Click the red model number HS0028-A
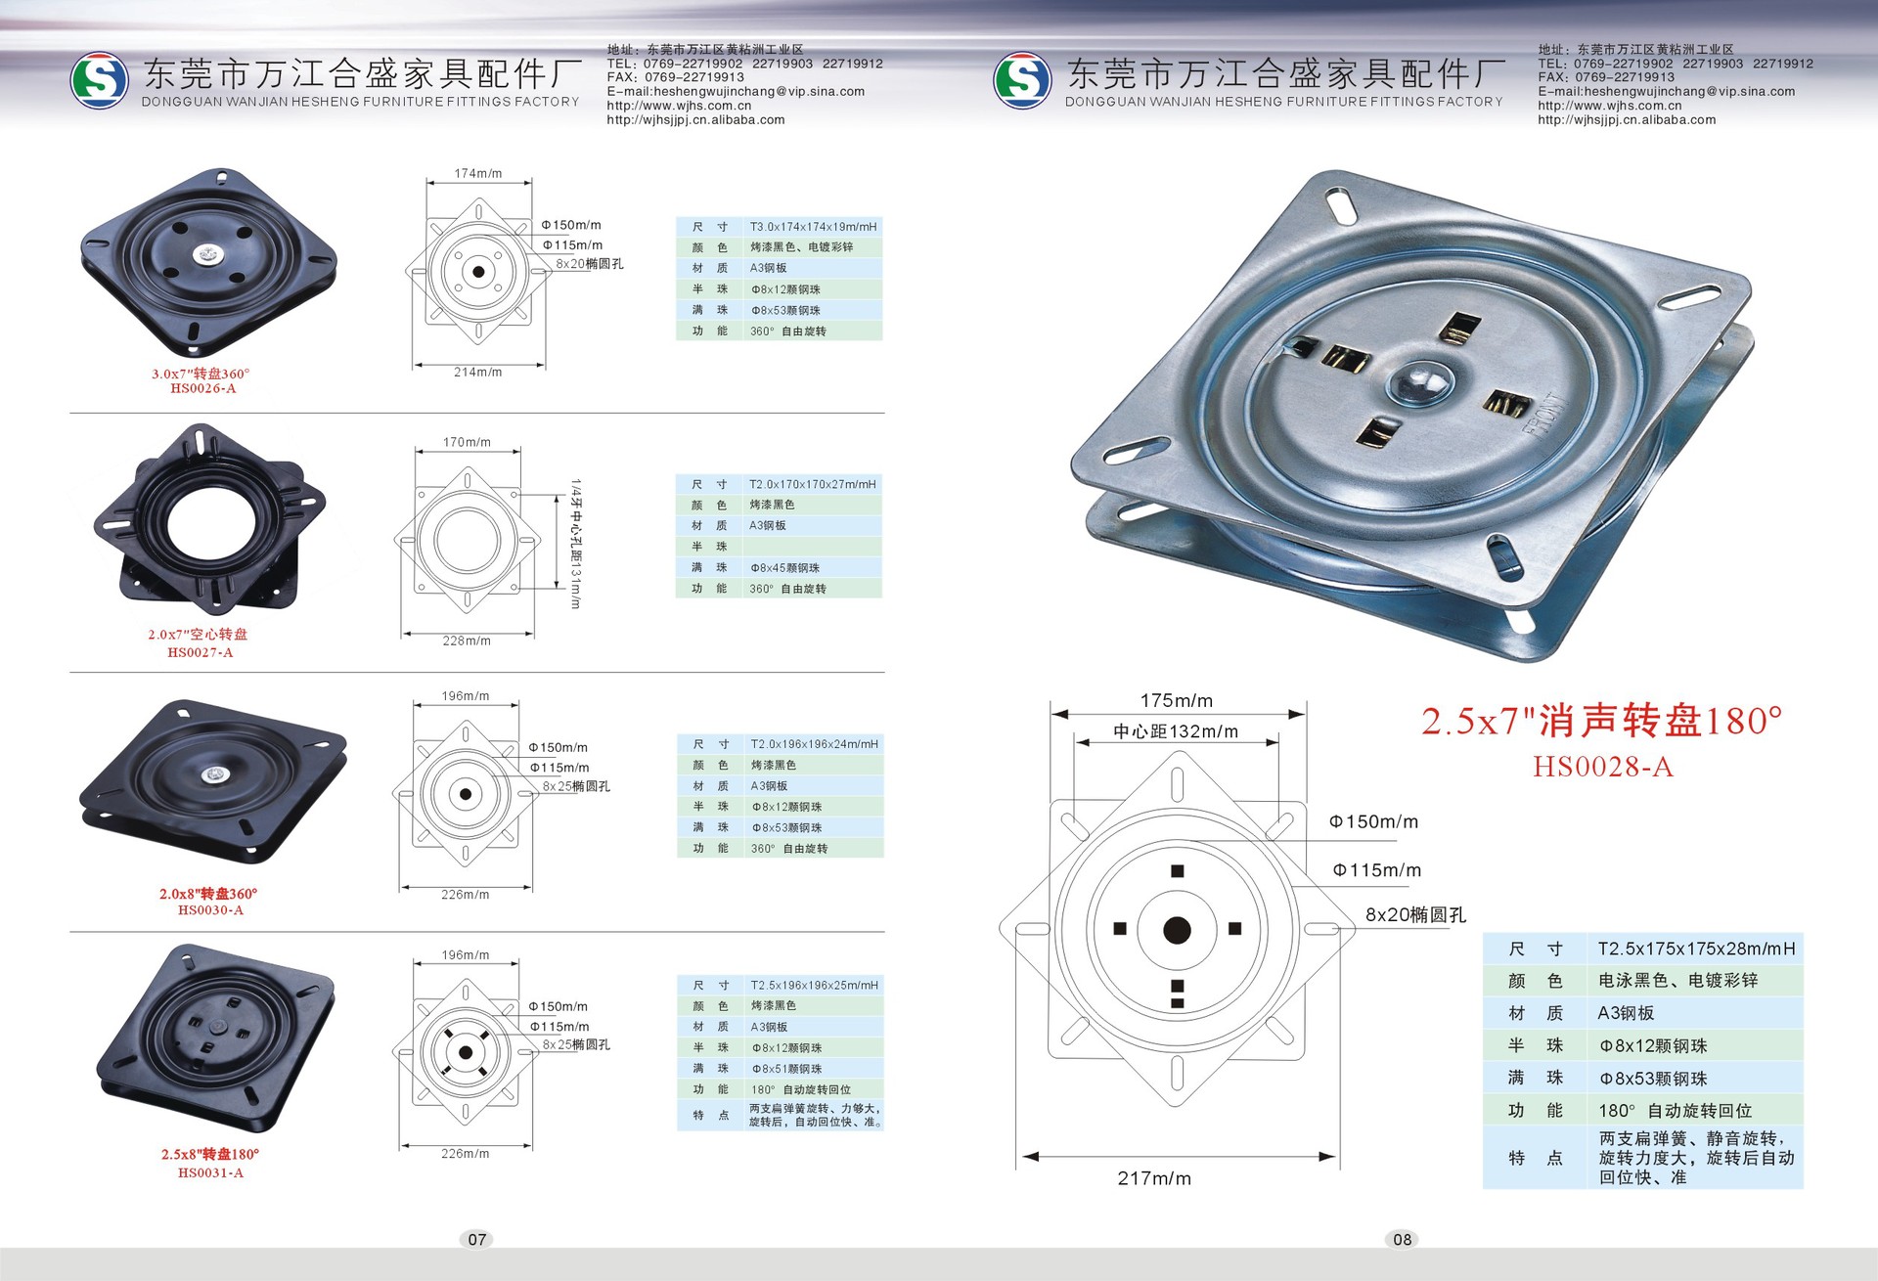The width and height of the screenshot is (1878, 1281). (1603, 767)
